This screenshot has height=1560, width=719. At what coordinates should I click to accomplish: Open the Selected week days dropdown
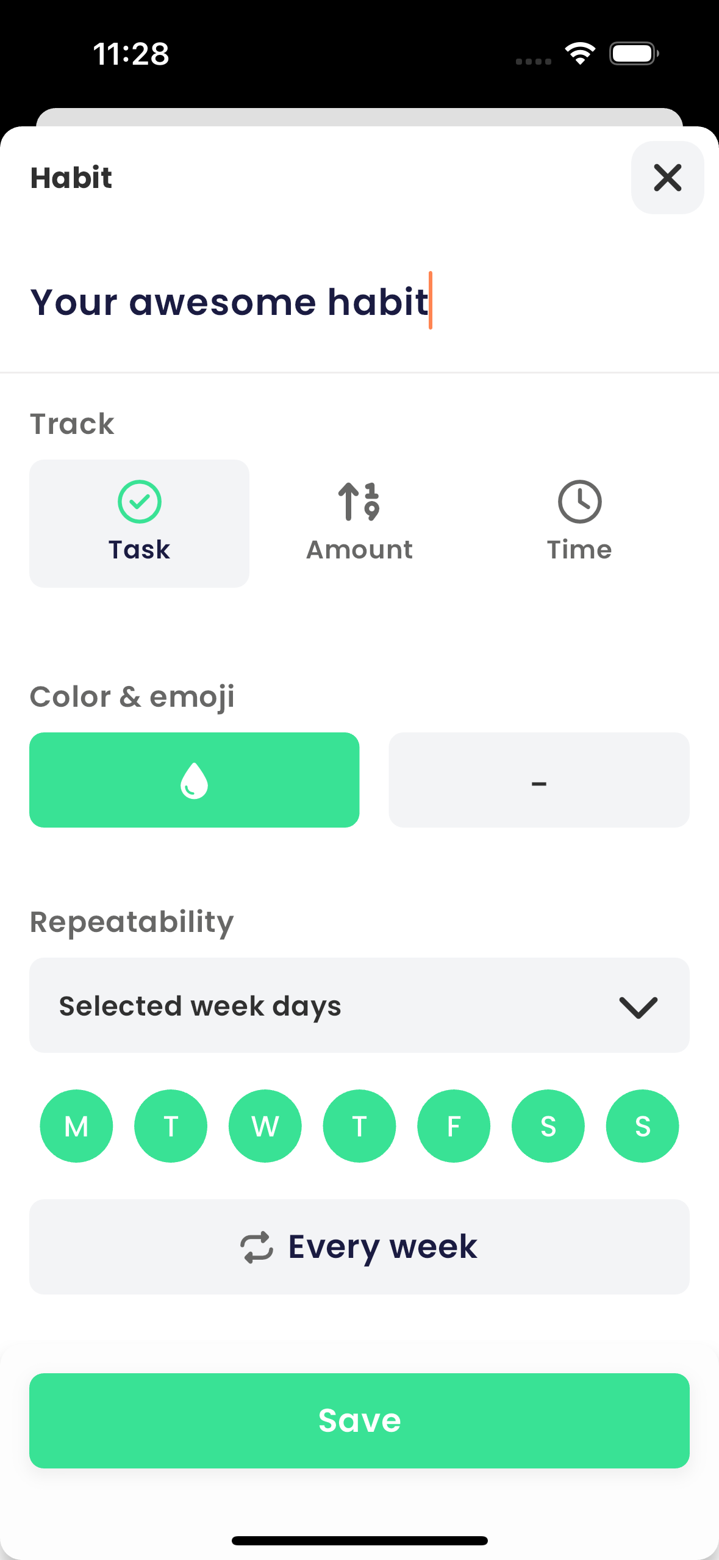pos(359,1006)
